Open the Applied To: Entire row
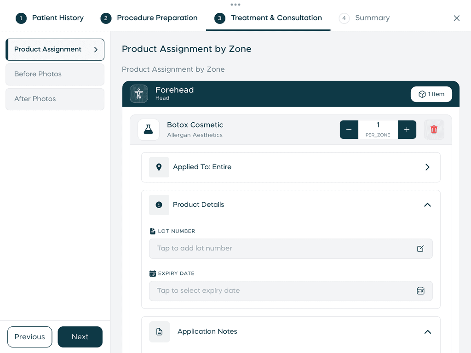Screen dimensions: 471x353 (x=291, y=167)
